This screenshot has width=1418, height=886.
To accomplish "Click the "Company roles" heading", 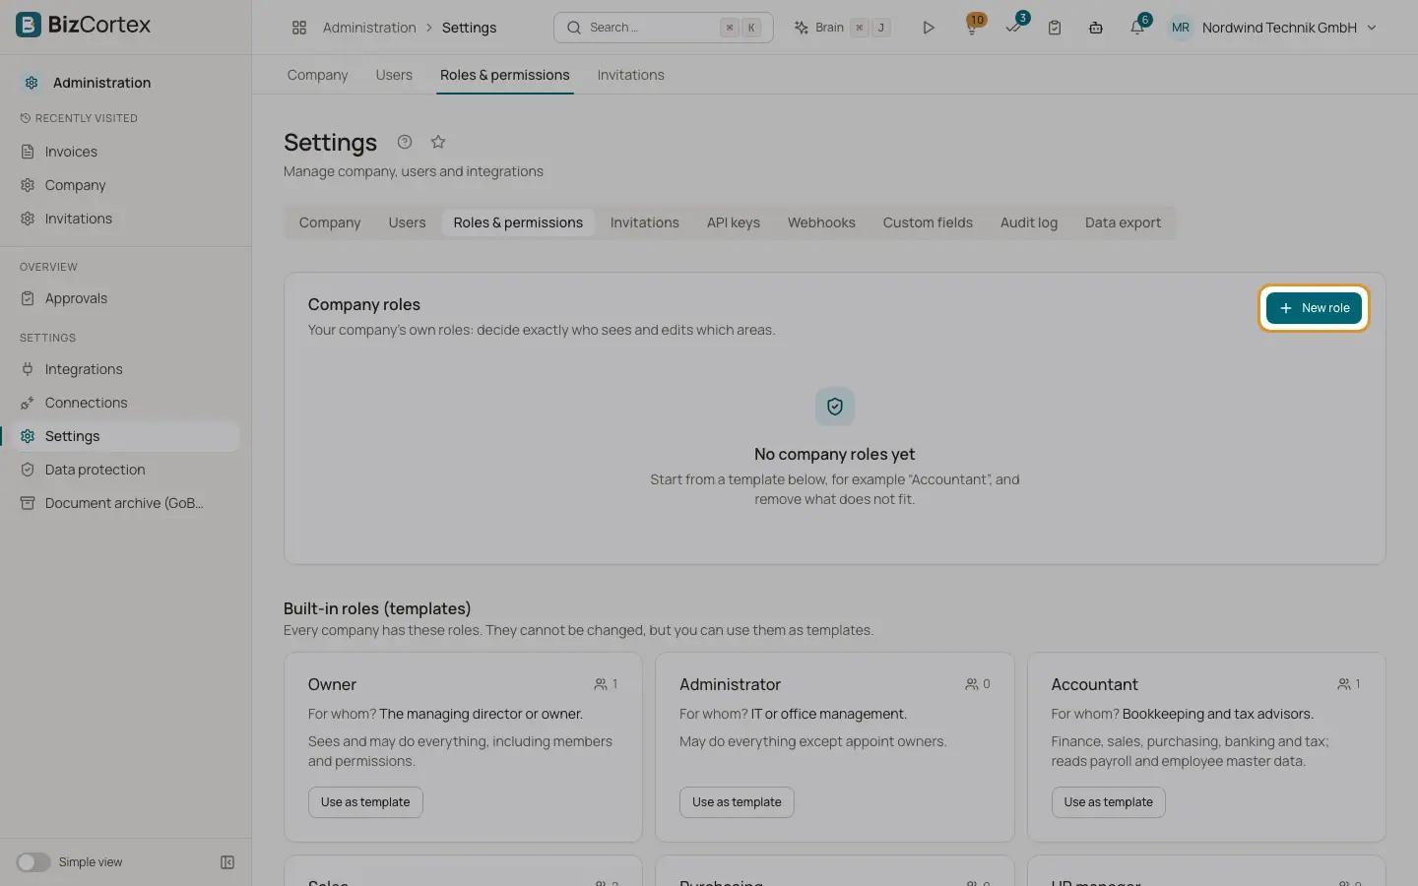I will pyautogui.click(x=364, y=304).
